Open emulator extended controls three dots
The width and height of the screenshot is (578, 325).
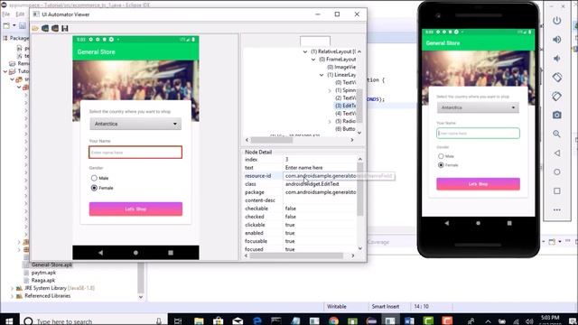pos(556,209)
